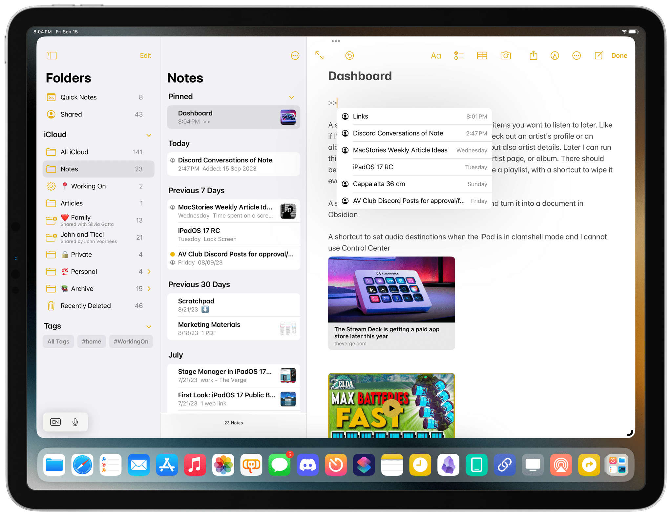Switch the EN keyboard language
The image size is (672, 517).
click(x=55, y=422)
